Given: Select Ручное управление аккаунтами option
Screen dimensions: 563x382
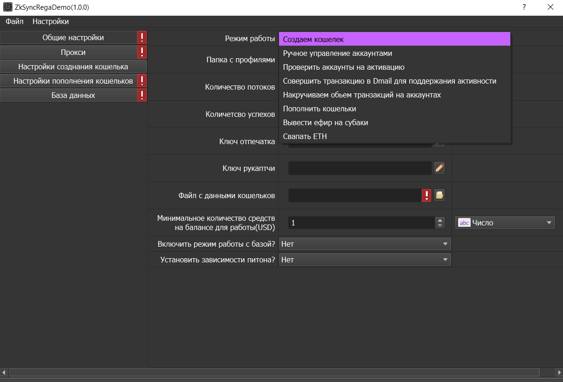Looking at the screenshot, I should tap(395, 53).
